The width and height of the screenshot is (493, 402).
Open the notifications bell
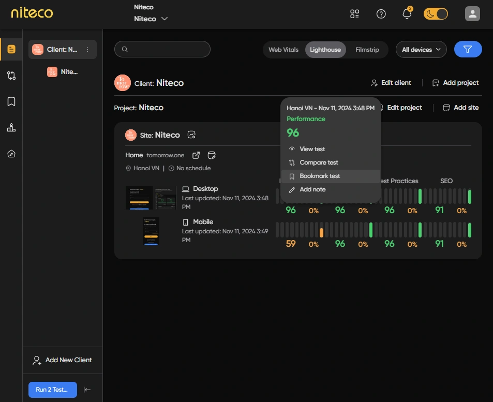tap(407, 14)
